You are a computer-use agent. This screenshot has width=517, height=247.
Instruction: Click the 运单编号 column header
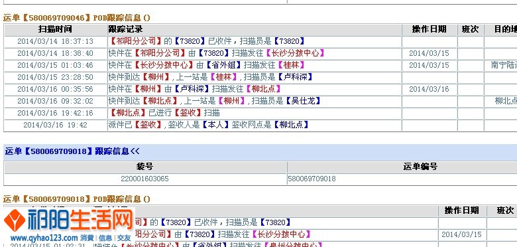(420, 167)
